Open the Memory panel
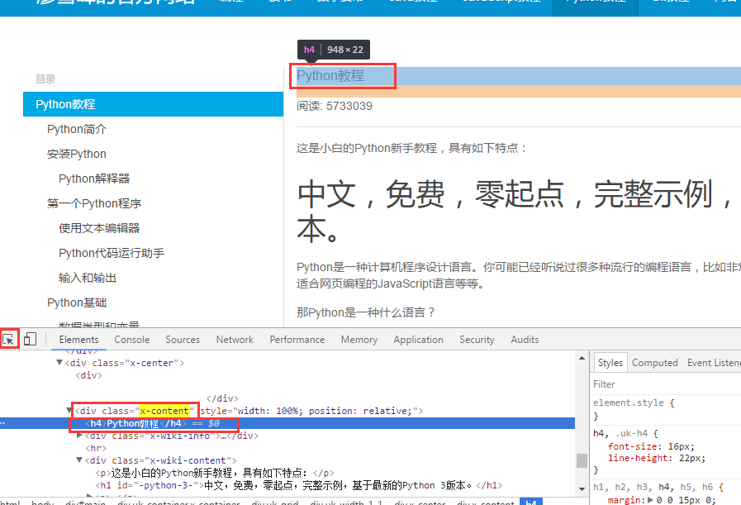 click(x=359, y=339)
